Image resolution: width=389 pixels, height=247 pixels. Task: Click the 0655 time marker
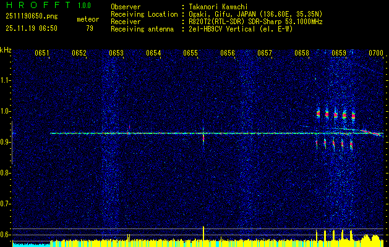pyautogui.click(x=190, y=53)
